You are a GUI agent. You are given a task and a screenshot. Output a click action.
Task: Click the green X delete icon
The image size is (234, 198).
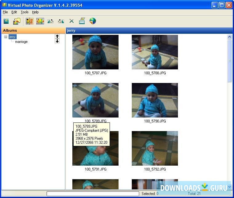(71, 21)
